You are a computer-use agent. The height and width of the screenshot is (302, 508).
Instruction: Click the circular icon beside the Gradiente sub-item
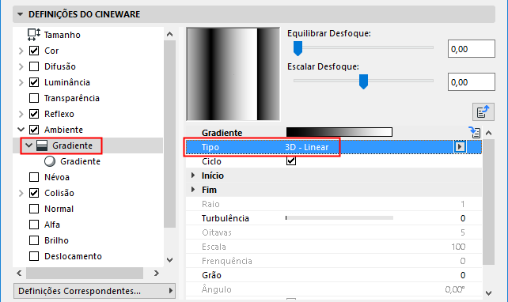click(50, 161)
